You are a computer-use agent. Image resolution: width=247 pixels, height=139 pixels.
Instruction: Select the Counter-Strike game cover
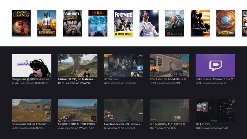tap(200, 23)
